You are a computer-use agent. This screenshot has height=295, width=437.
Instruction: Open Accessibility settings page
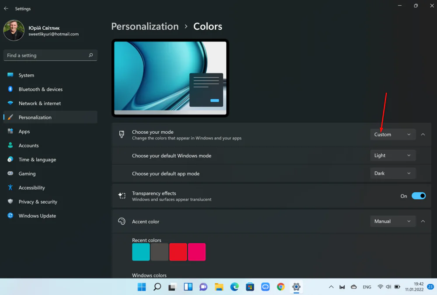coord(31,187)
